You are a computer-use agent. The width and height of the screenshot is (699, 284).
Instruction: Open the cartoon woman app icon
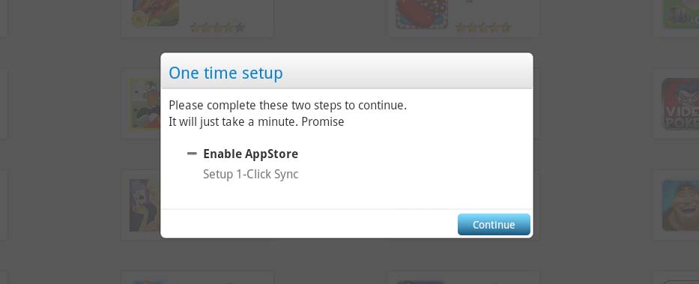click(145, 205)
